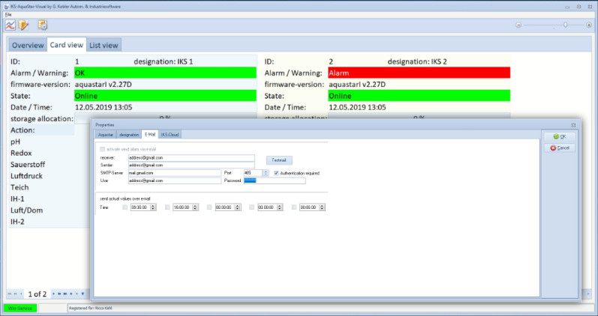This screenshot has width=598, height=316.
Task: Click the zoom out minus icon
Action: 518,25
